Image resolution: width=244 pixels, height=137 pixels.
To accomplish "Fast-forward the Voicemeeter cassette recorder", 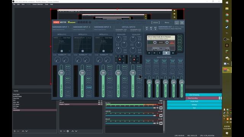I will pos(154,53).
